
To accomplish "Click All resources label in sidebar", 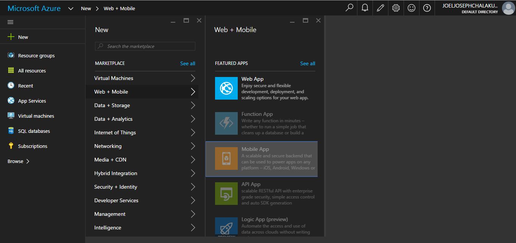I will click(32, 71).
